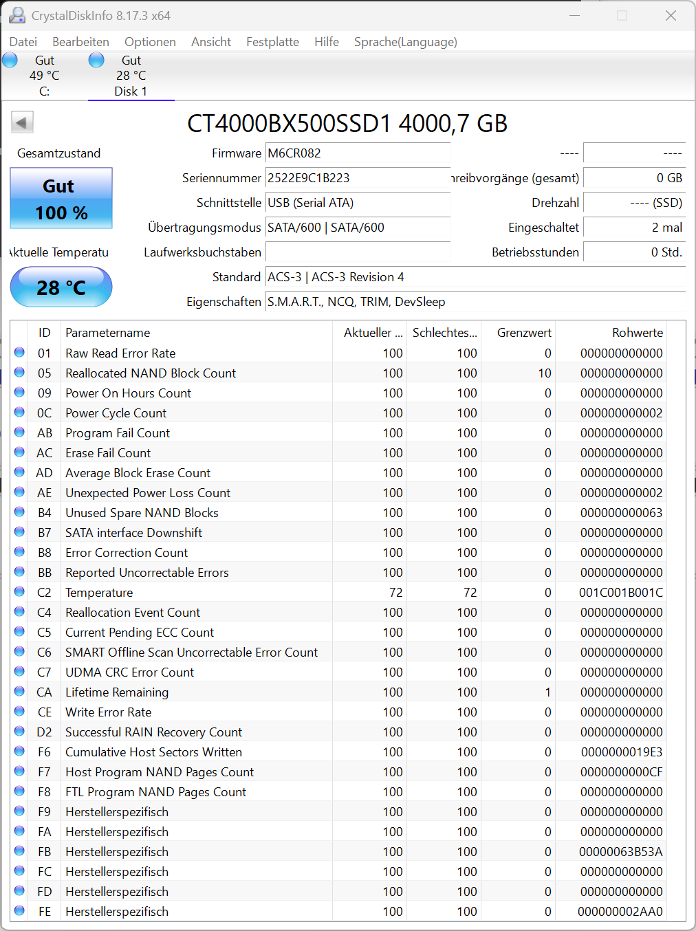Minimize the CrystalDiskInfo window

[x=575, y=15]
